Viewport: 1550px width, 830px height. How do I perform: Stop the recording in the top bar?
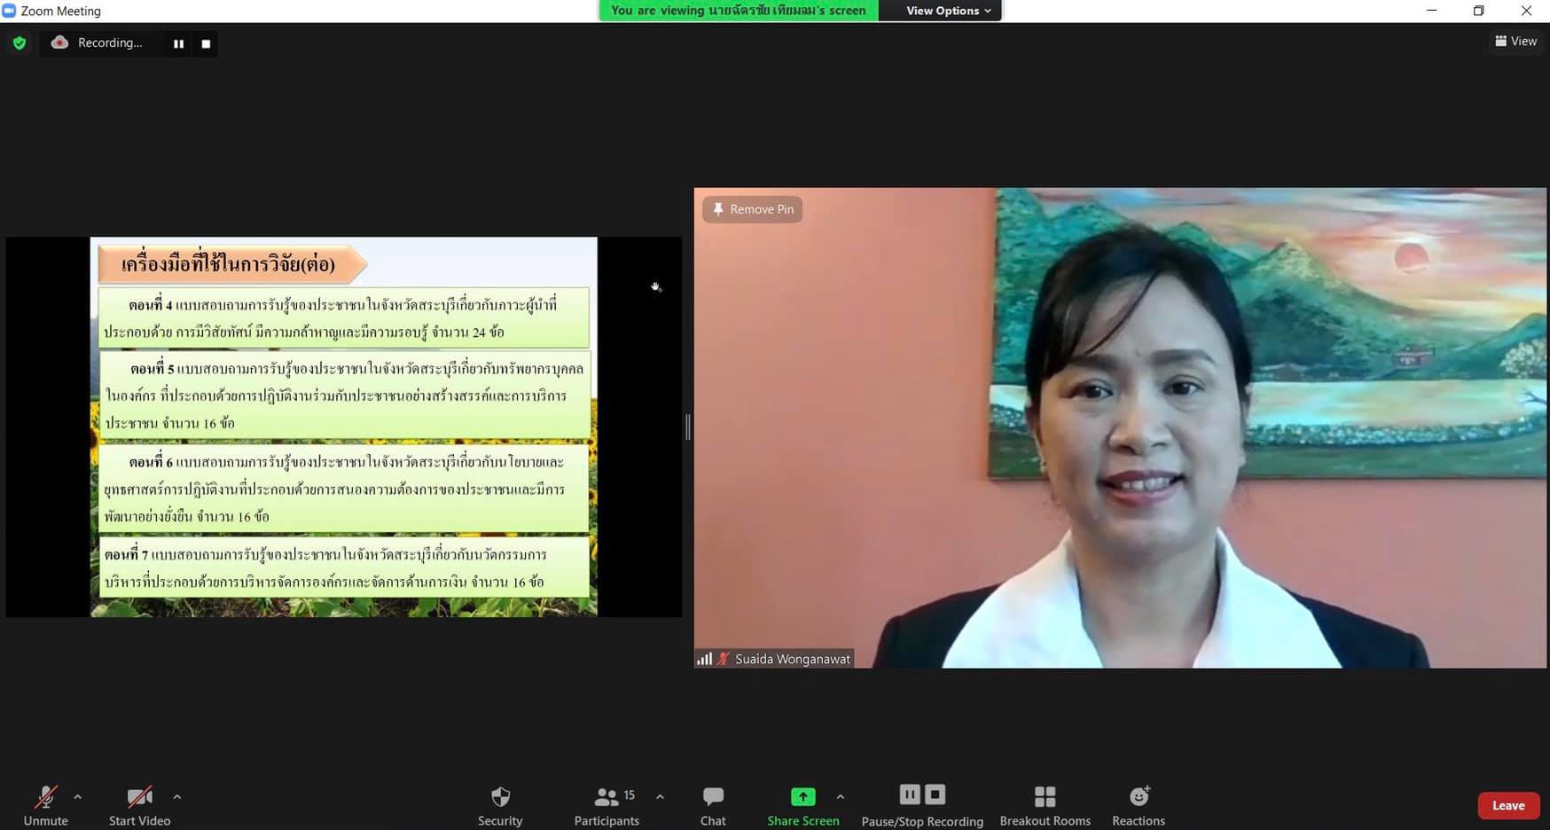[206, 43]
